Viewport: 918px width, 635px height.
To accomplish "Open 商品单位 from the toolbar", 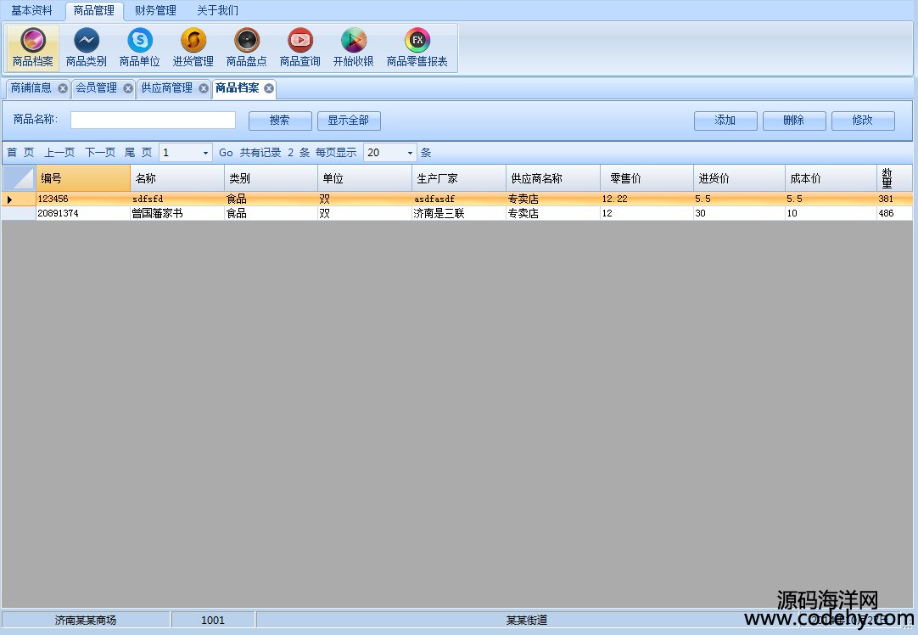I will point(140,48).
